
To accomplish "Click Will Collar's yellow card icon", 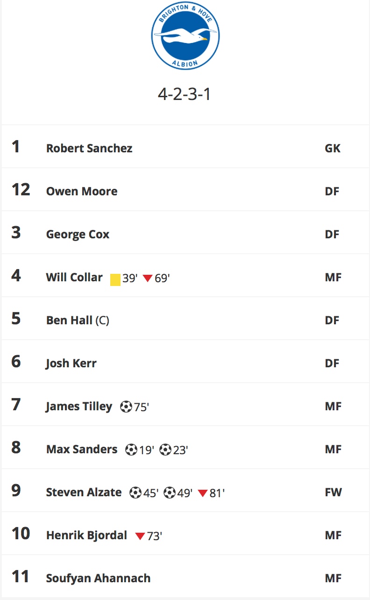I will (x=115, y=279).
